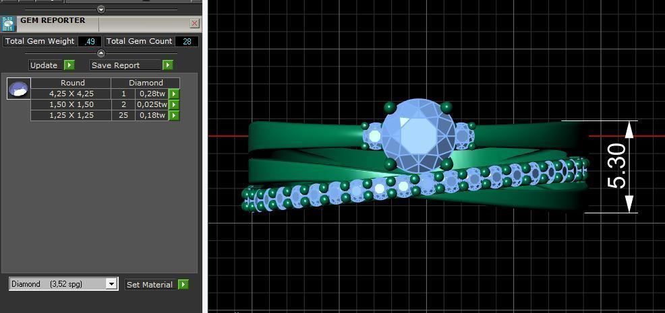Click the Total Gem Weight label
This screenshot has width=665, height=313.
click(40, 41)
